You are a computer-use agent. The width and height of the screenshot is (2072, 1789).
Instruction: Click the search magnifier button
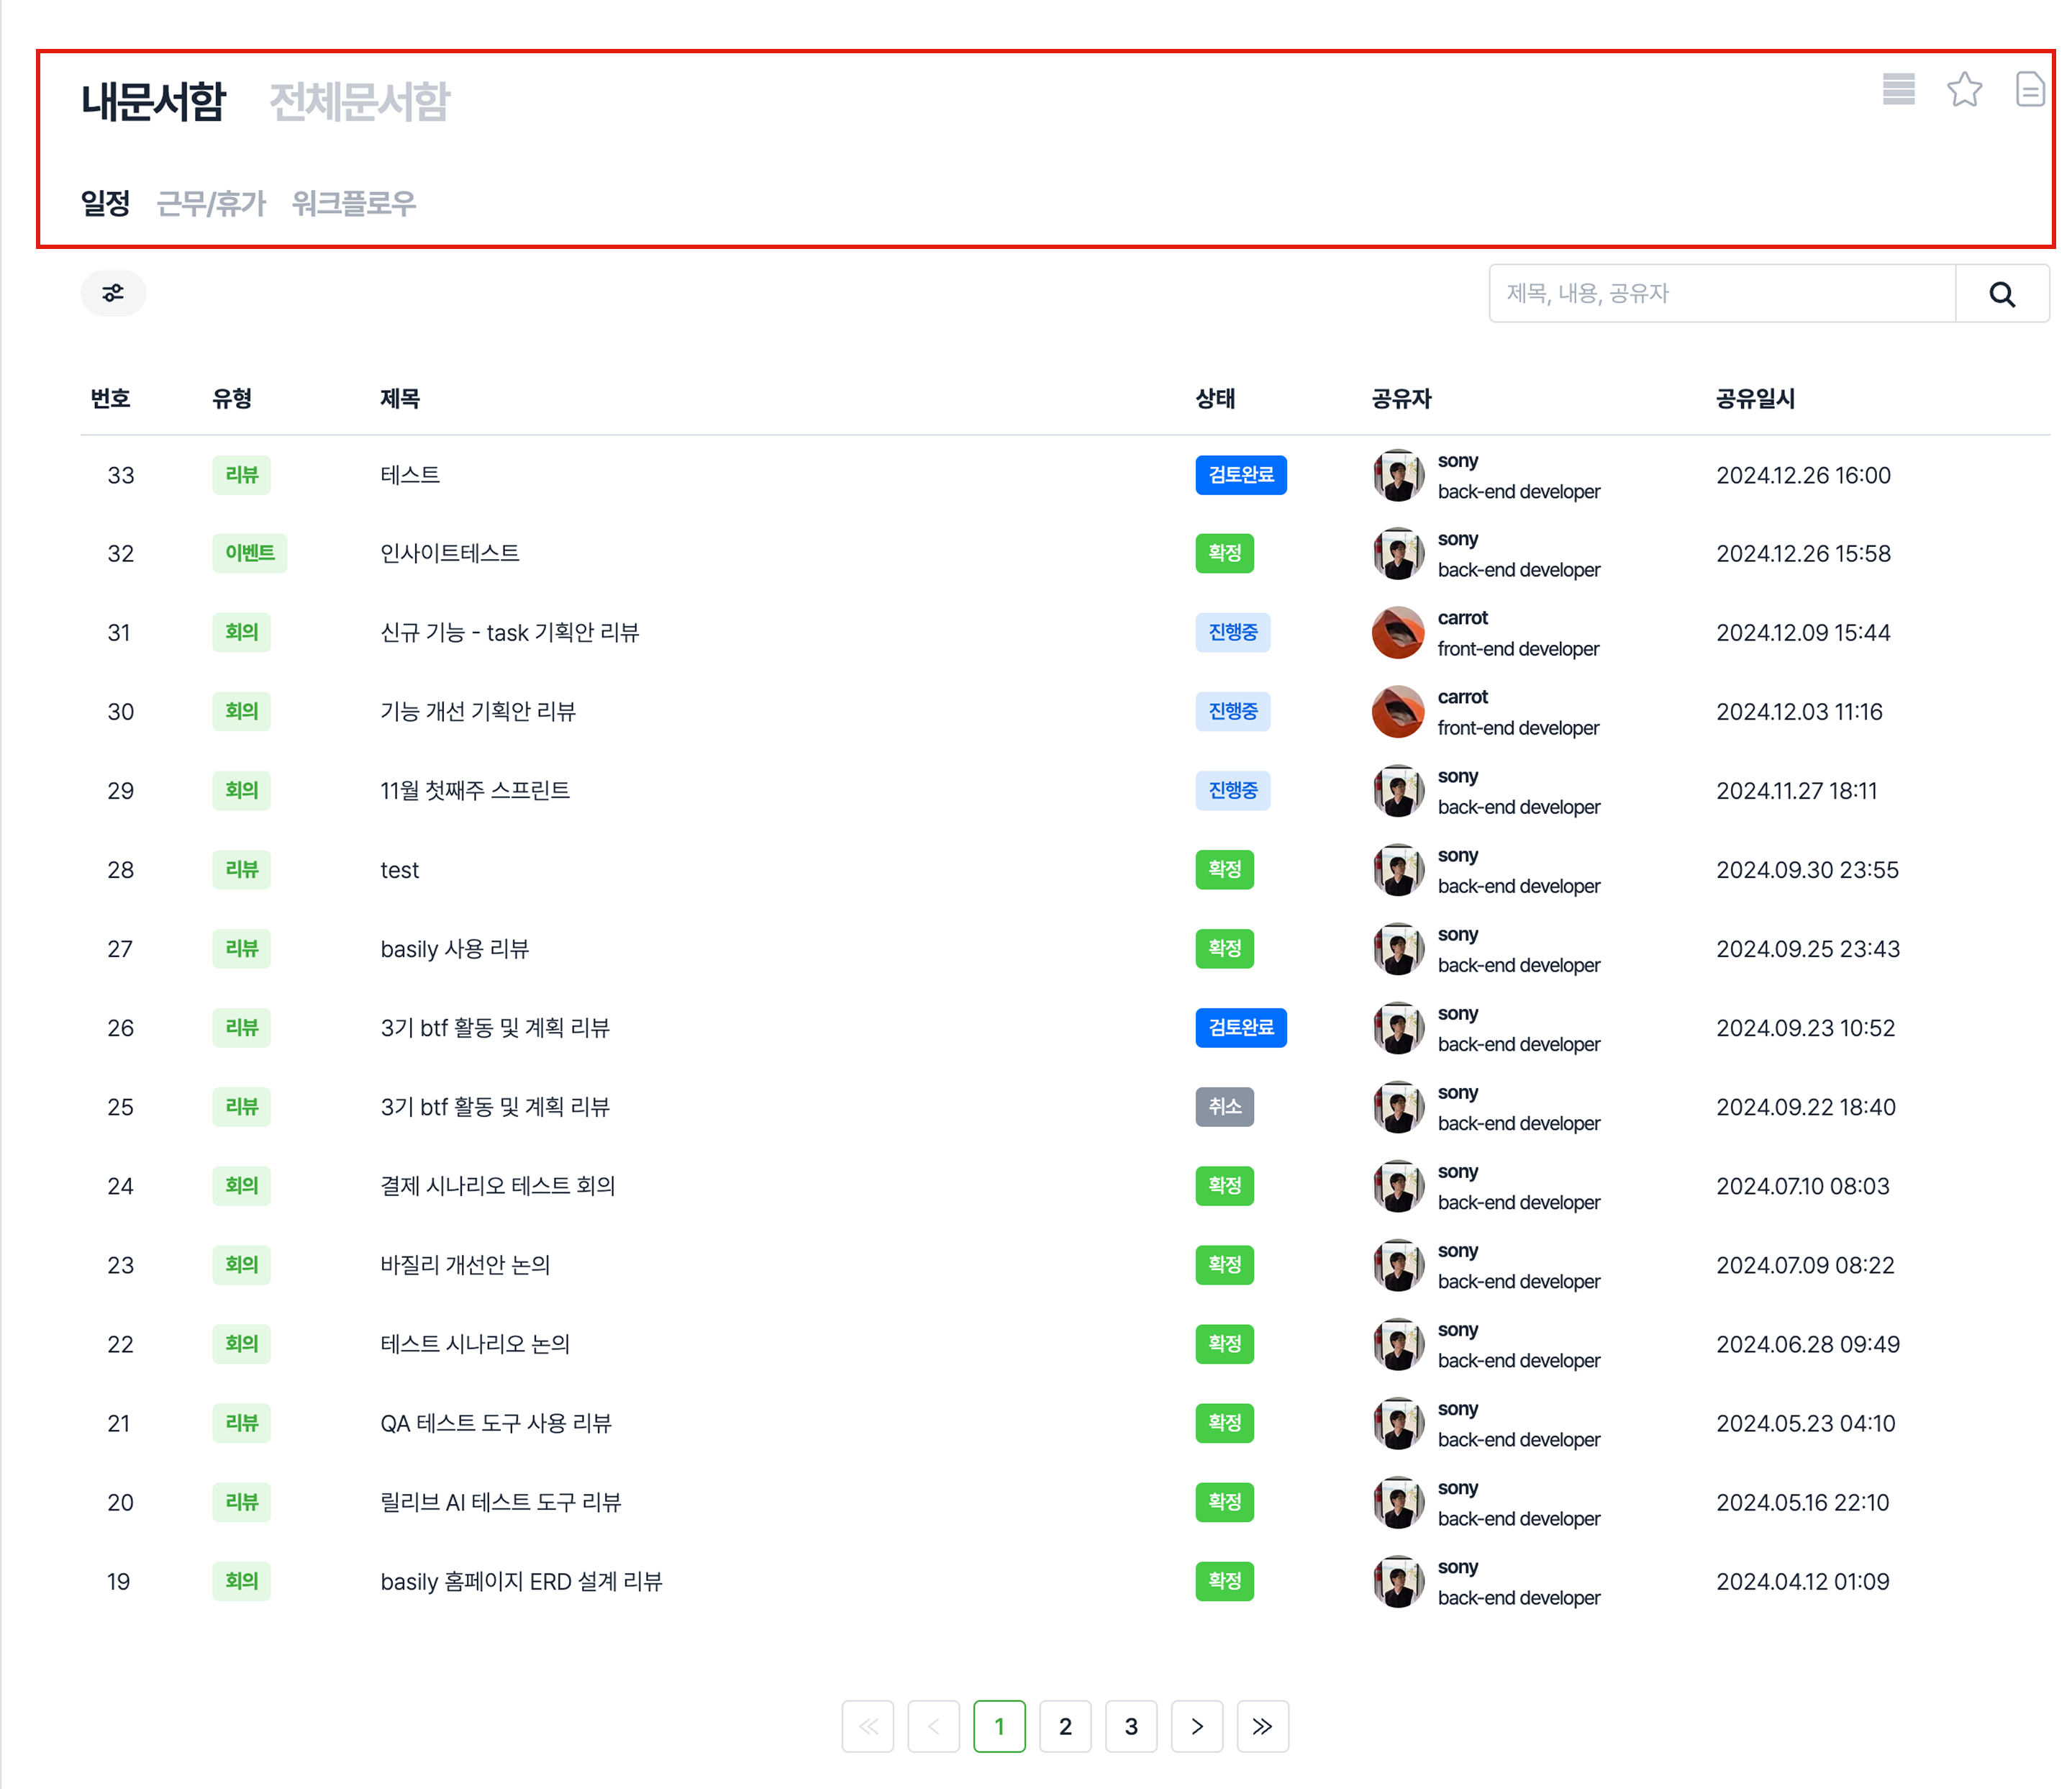[x=2001, y=294]
